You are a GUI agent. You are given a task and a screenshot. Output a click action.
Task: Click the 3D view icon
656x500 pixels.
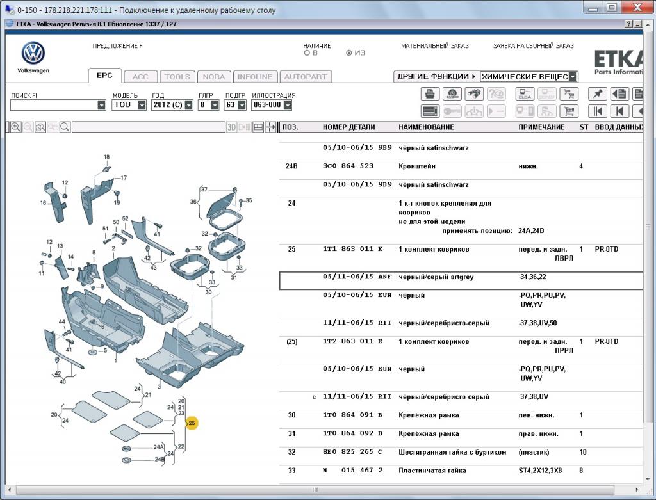coord(232,127)
